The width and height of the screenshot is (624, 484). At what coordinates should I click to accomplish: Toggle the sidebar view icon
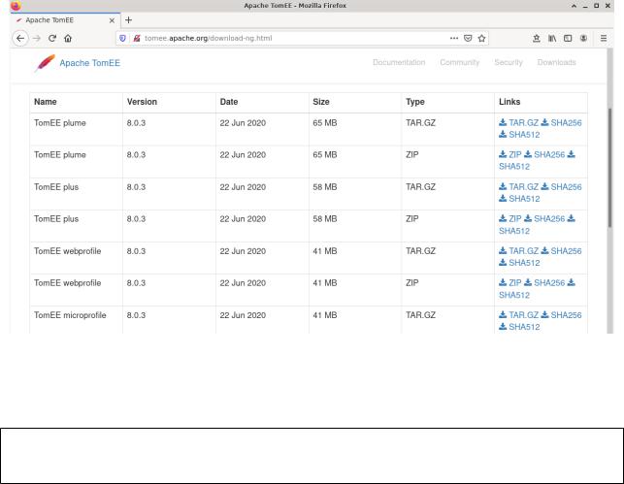point(568,38)
